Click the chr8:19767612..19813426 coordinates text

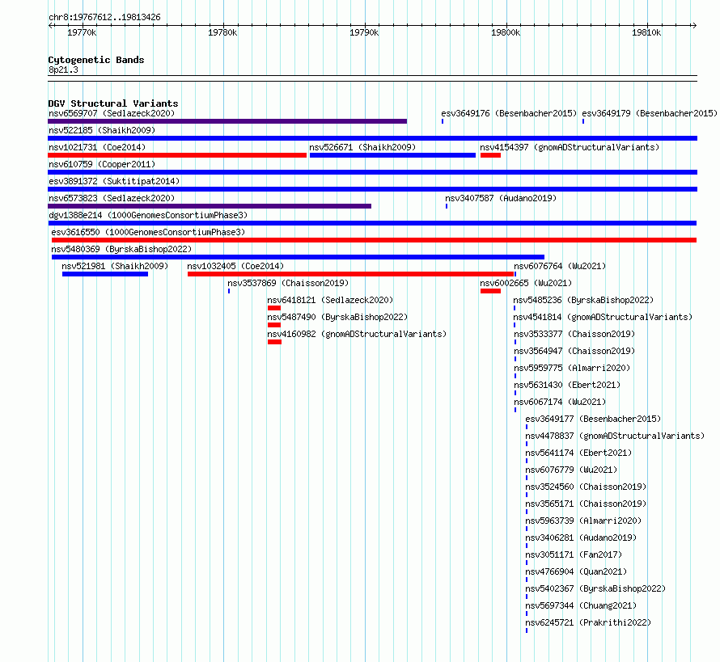click(104, 17)
